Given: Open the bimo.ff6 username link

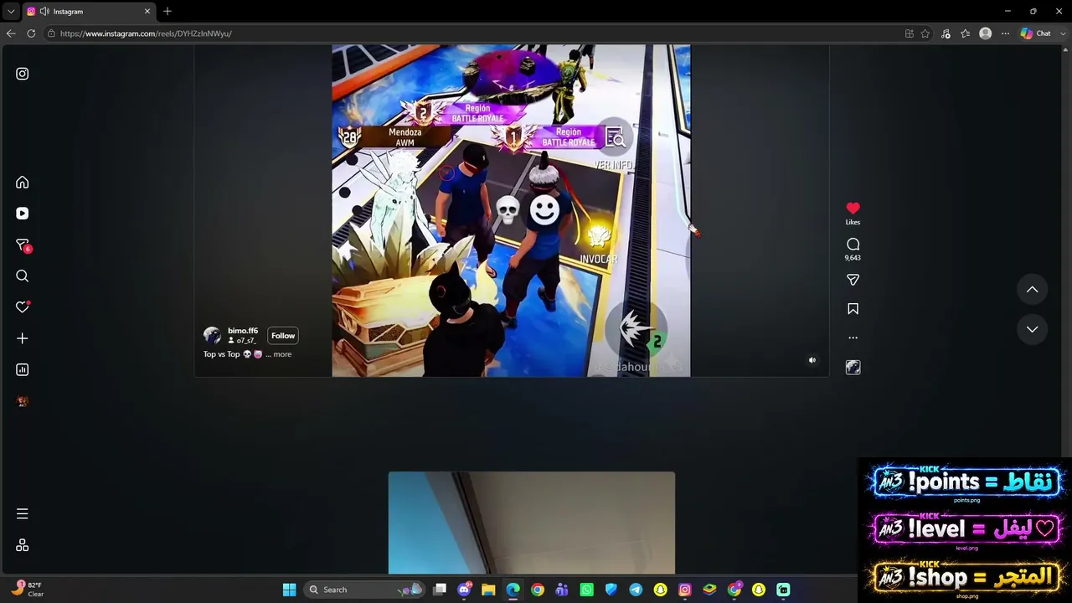Looking at the screenshot, I should click(x=243, y=331).
